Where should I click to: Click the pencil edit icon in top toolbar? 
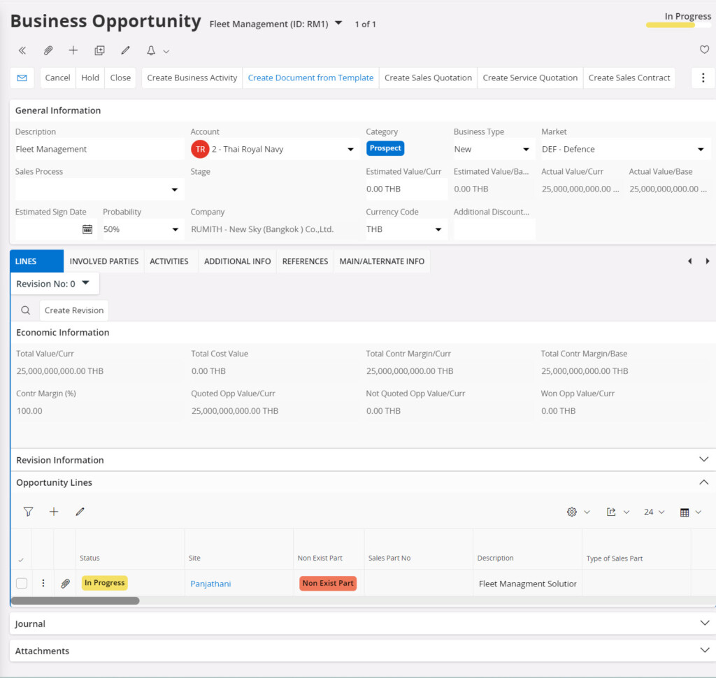[x=125, y=50]
